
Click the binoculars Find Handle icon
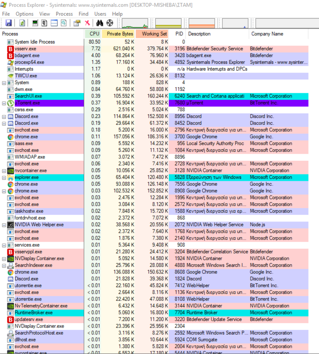point(100,23)
